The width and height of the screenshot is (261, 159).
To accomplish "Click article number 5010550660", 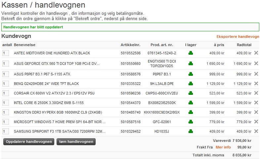I will point(131,64).
